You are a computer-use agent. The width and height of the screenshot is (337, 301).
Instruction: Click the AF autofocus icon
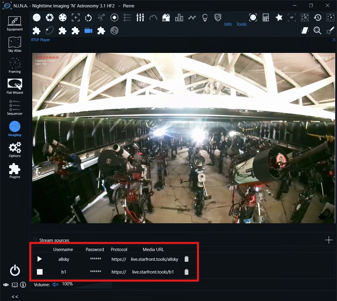coord(292,18)
